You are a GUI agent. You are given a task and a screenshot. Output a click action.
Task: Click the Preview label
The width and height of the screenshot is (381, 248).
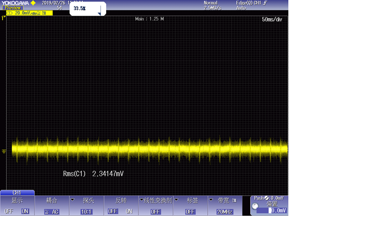[12, 8]
